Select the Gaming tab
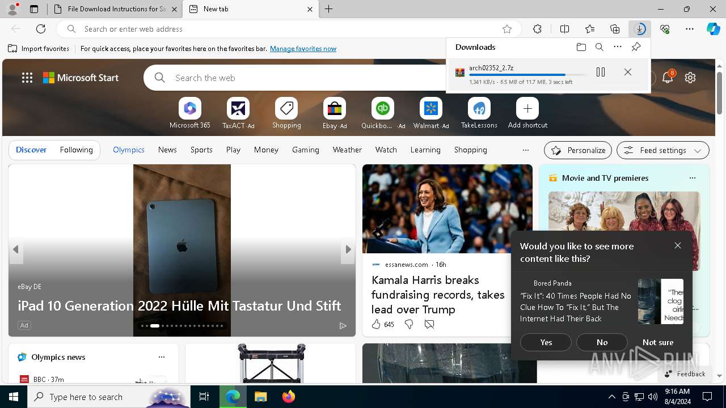 (x=306, y=150)
